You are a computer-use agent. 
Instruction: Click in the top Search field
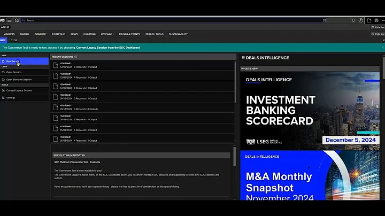[174, 20]
